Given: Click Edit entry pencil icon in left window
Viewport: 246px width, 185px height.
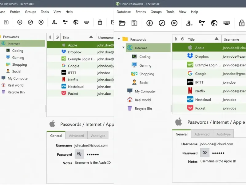Looking at the screenshot, I should point(30,22).
